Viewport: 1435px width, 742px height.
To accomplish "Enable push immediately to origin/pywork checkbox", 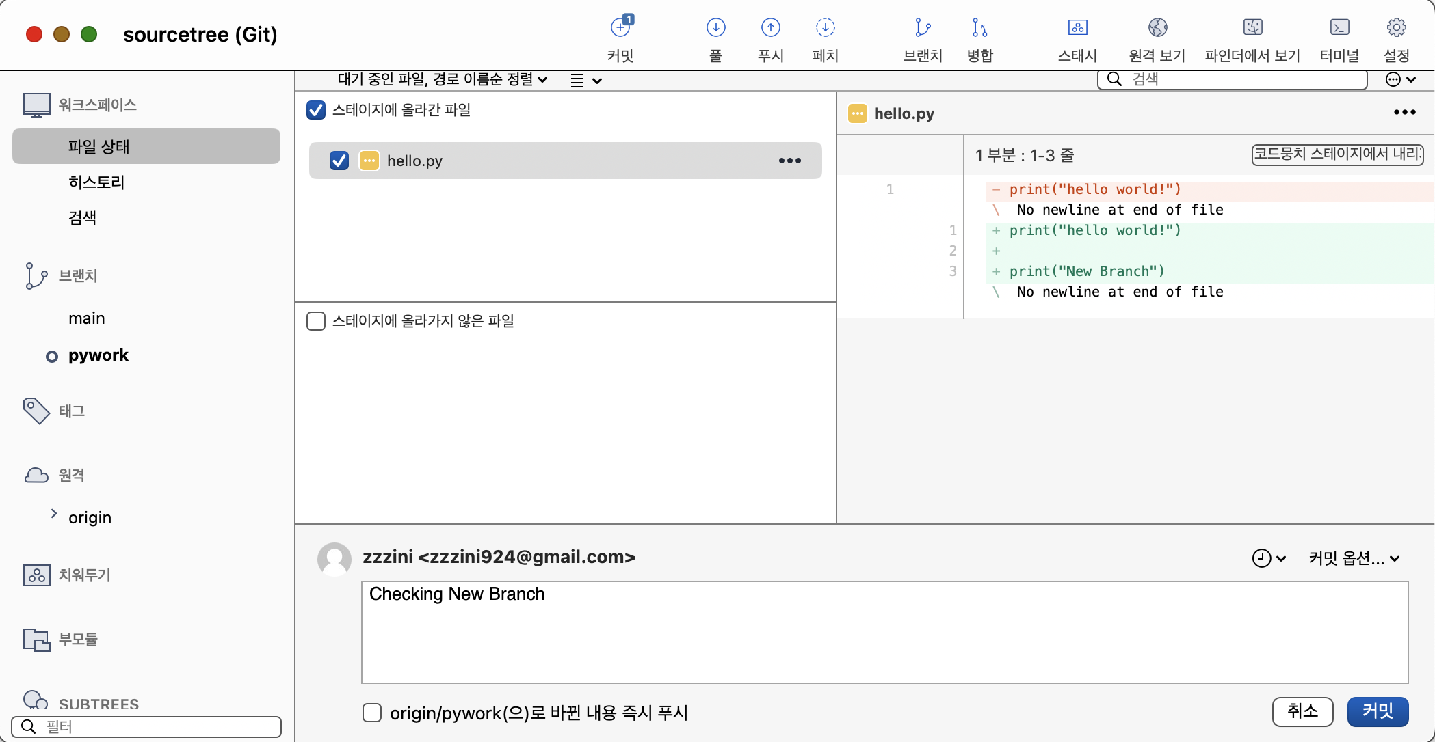I will (372, 713).
